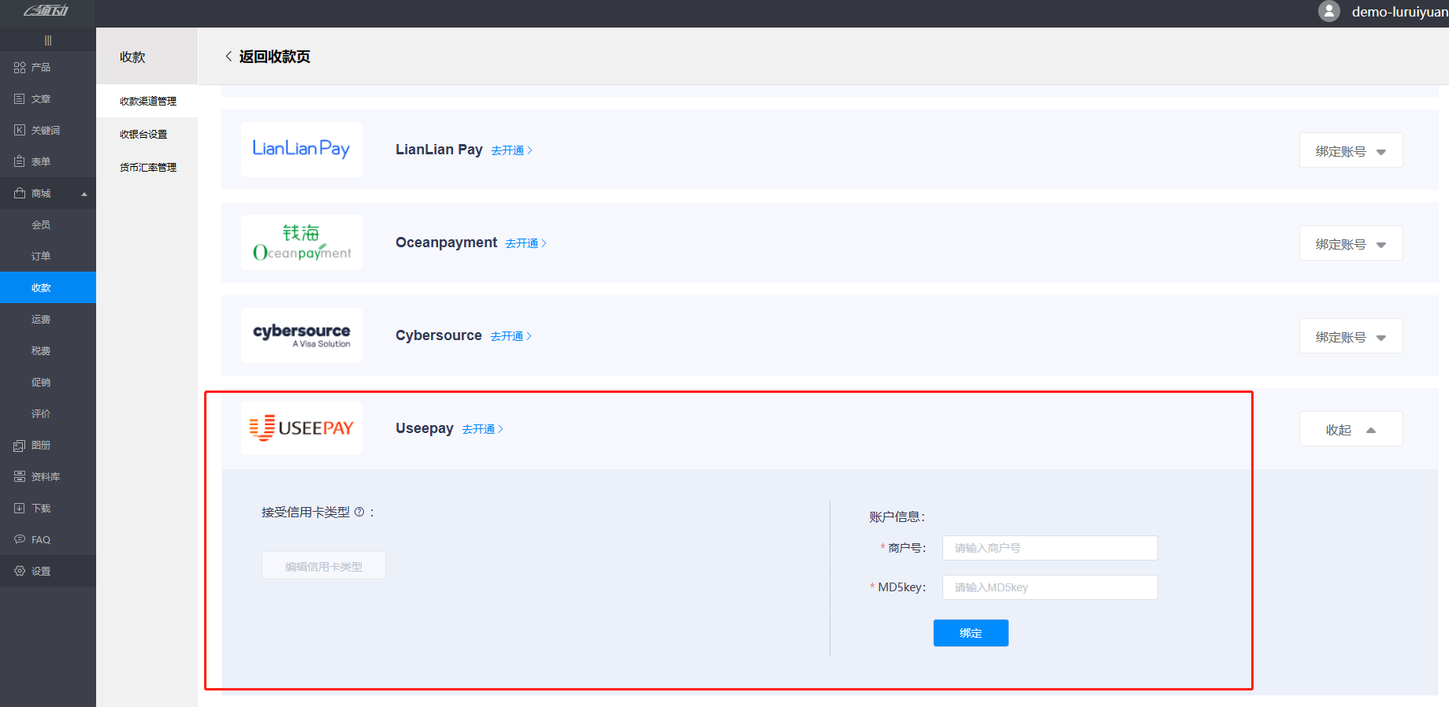Click the user avatar icon at top
Image resolution: width=1449 pixels, height=707 pixels.
(x=1328, y=12)
